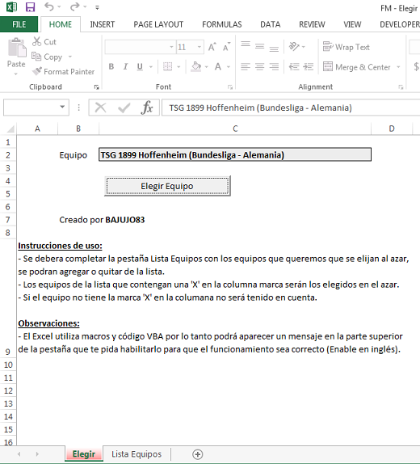The image size is (420, 464).
Task: Open the FORMULAS tab
Action: click(222, 24)
